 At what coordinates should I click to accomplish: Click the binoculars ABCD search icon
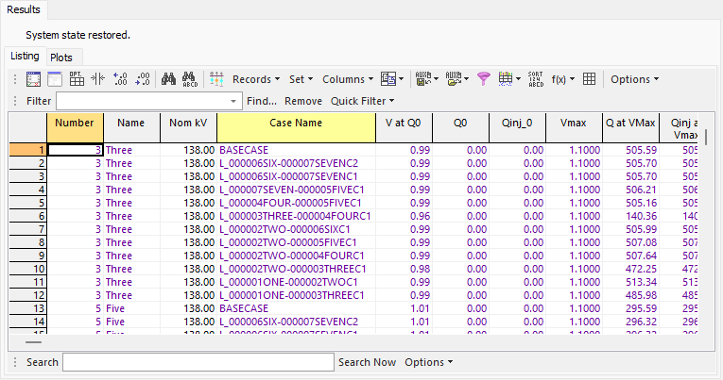tap(190, 79)
